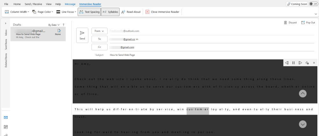Toggle the Text Spacing button

pos(89,12)
